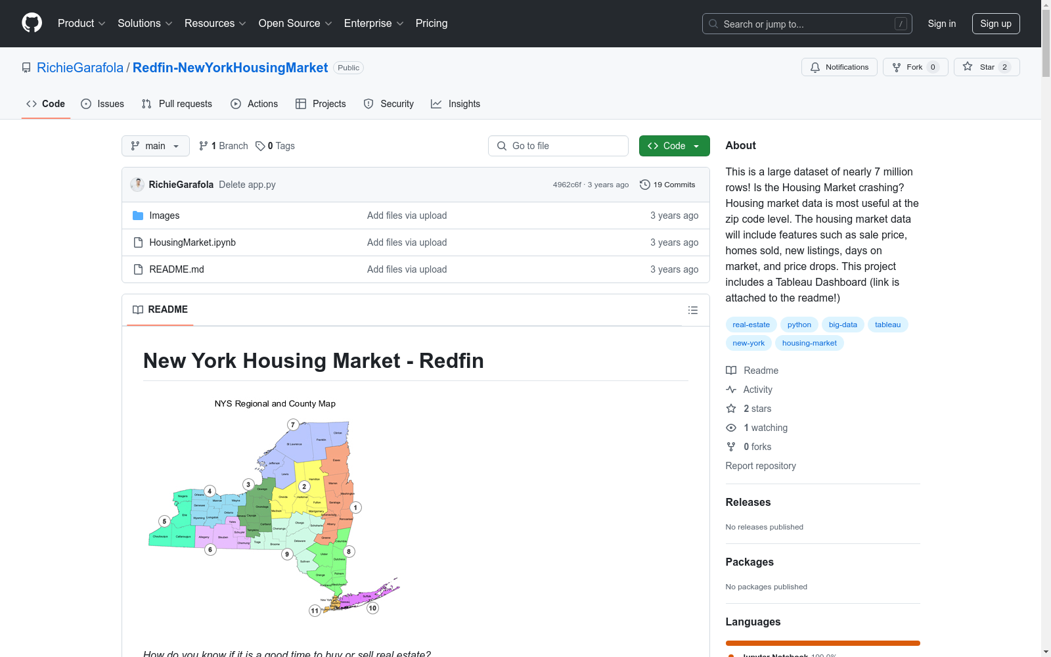Click the eye icon beside 1 watching

coord(731,428)
